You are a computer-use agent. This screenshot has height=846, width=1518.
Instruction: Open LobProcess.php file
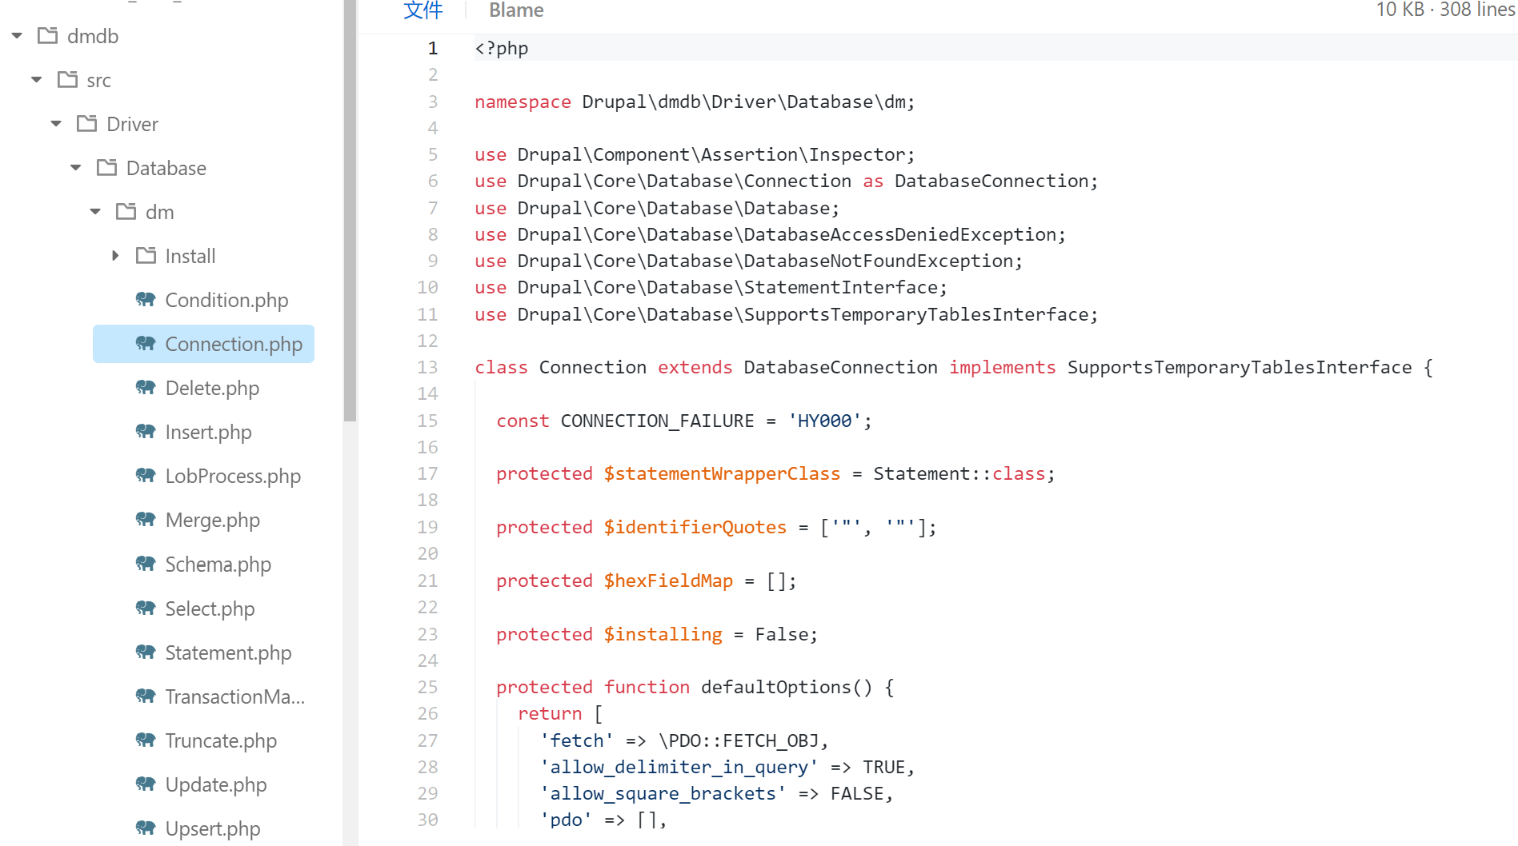(233, 476)
